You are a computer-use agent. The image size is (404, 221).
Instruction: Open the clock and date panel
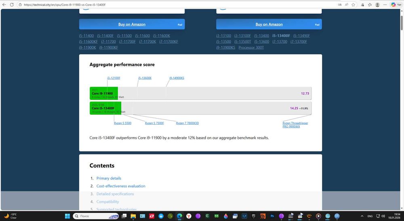(394, 216)
